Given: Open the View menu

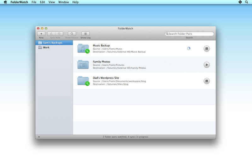Looking at the screenshot, I should pos(52,2).
